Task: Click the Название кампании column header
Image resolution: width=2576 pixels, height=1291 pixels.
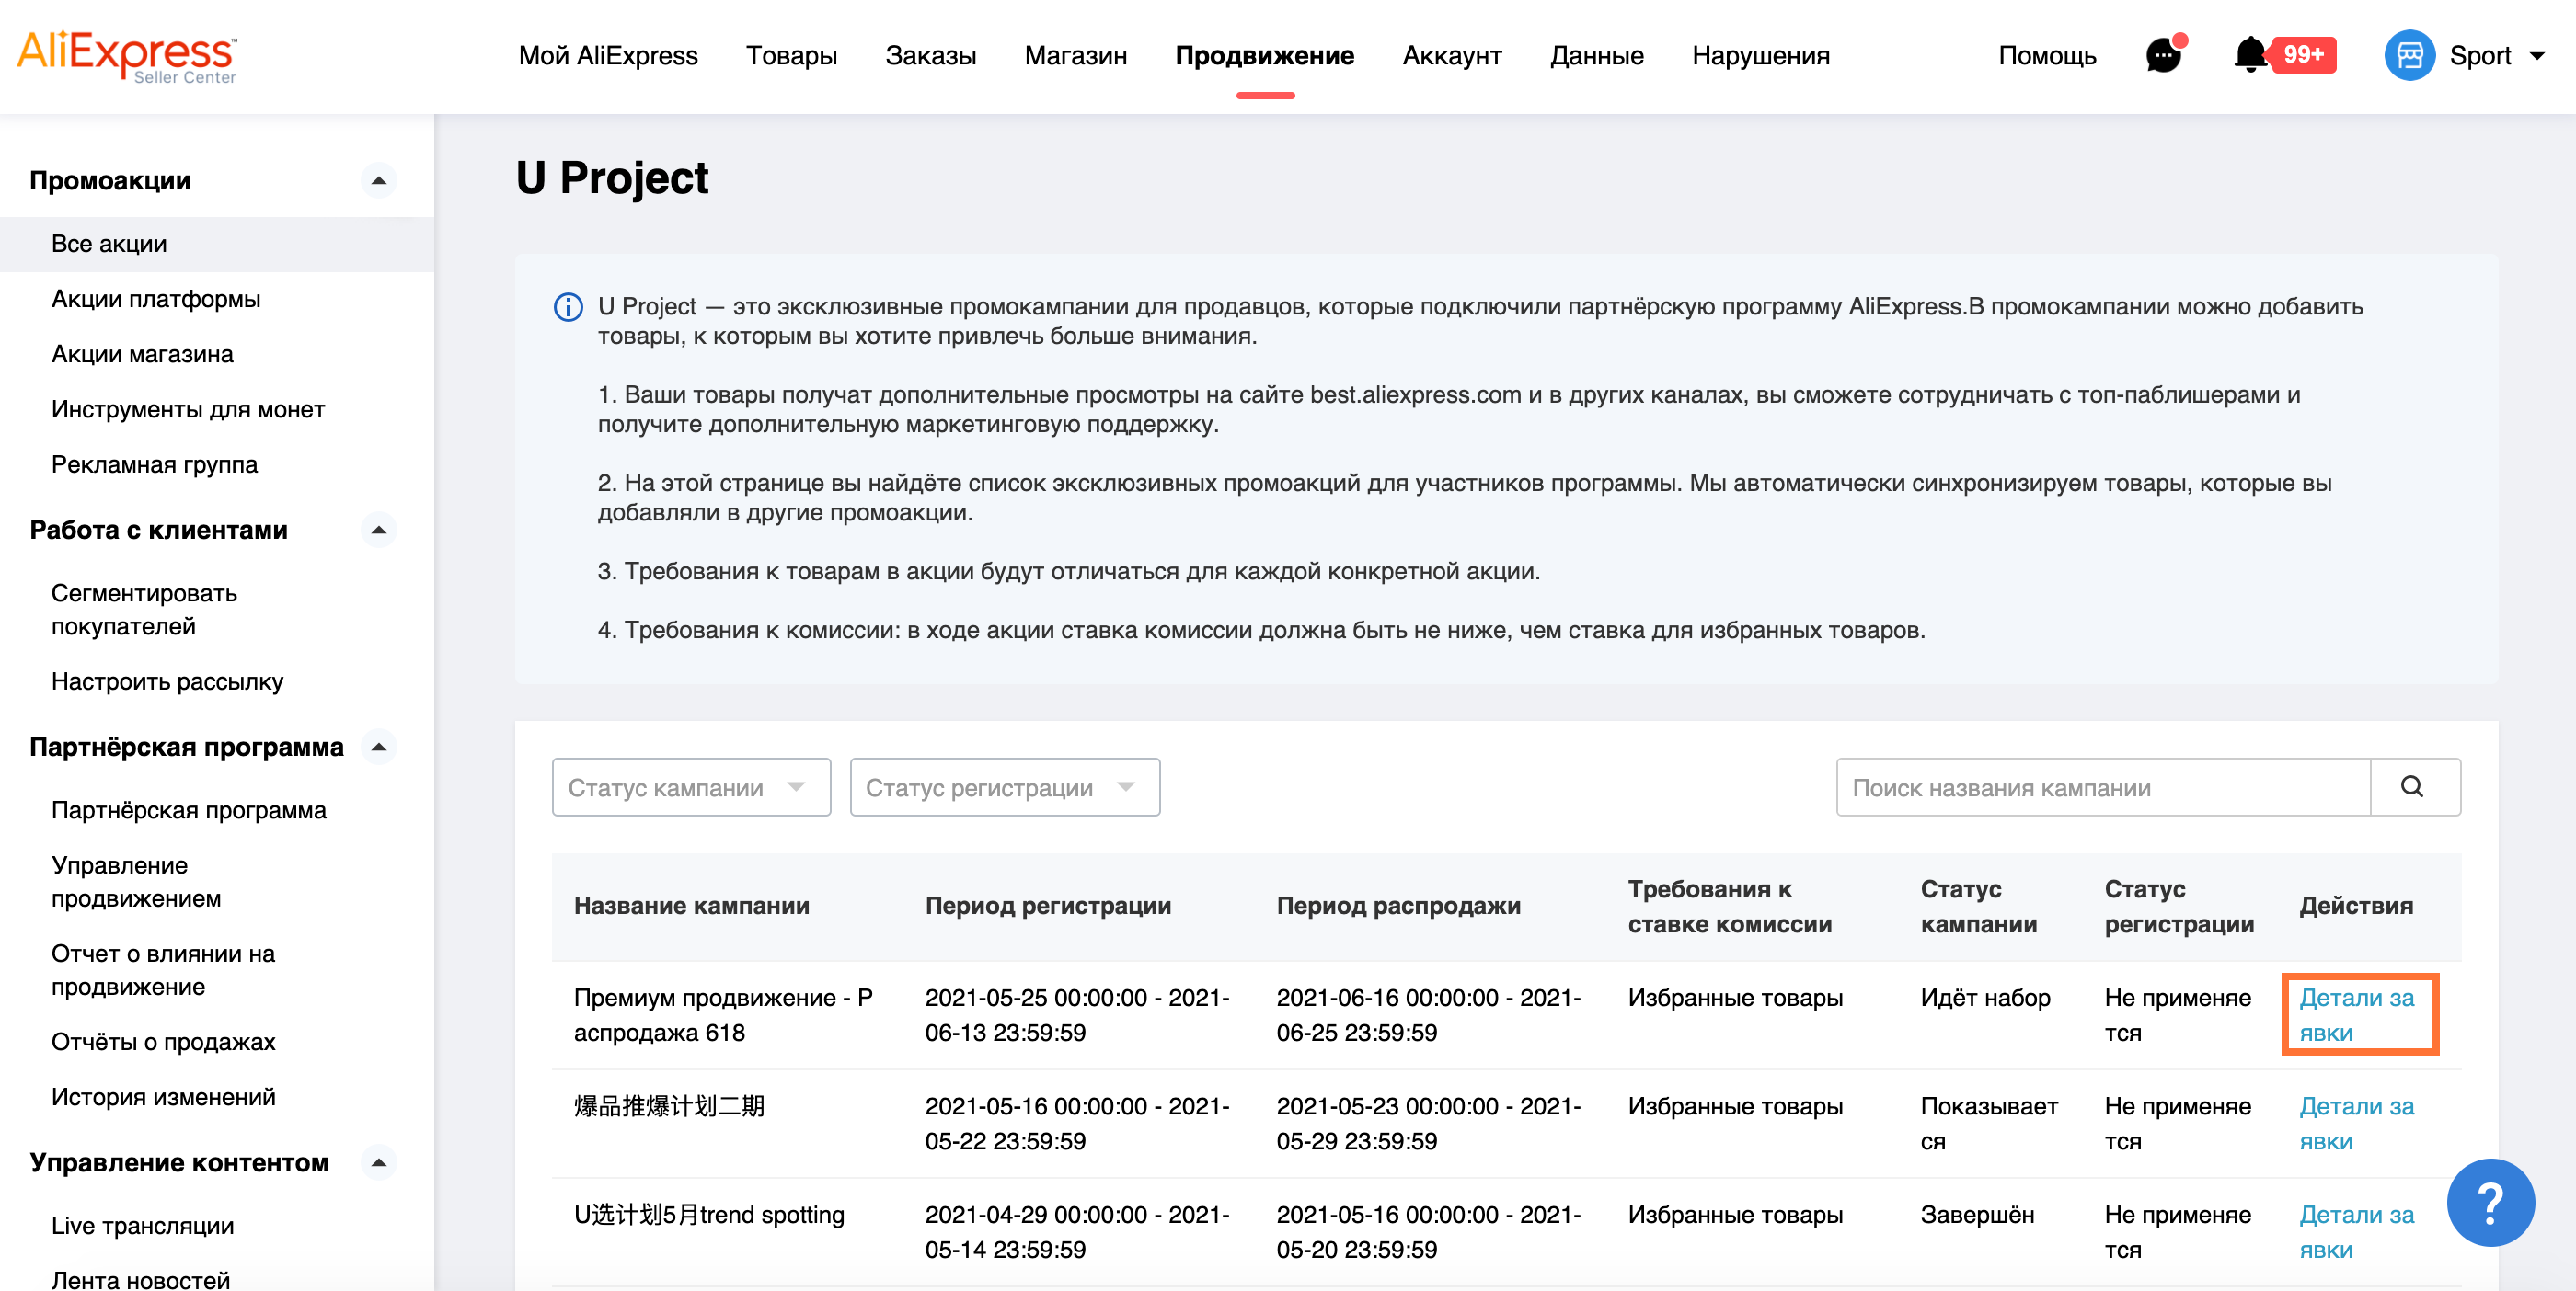Action: (691, 906)
